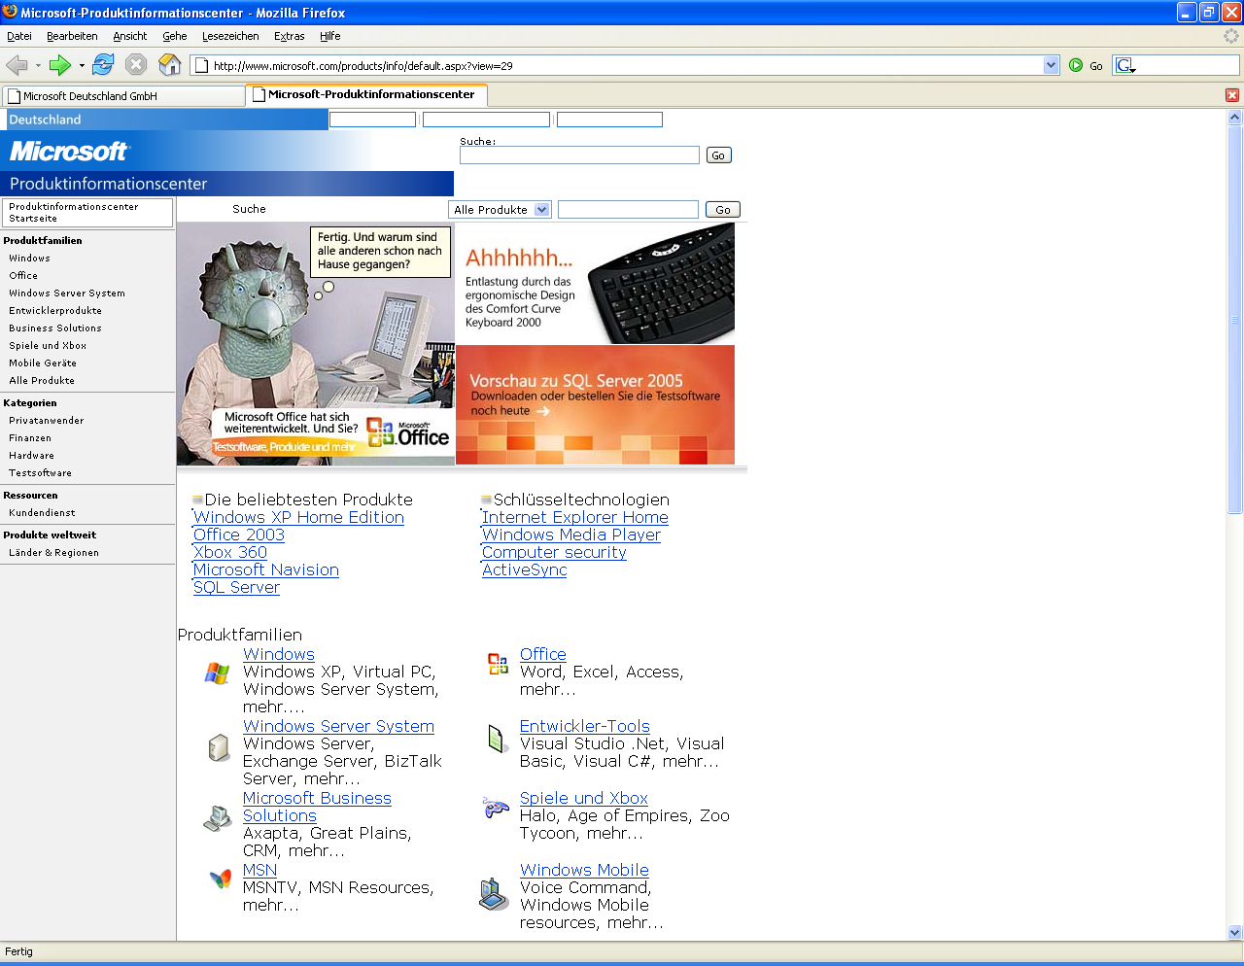Select Privatanwender under Kategorien
1244x966 pixels.
tap(47, 421)
